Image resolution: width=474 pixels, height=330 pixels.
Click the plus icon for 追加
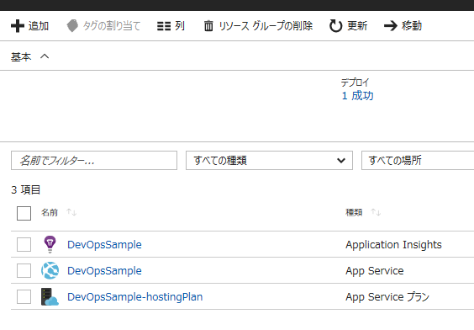[18, 26]
